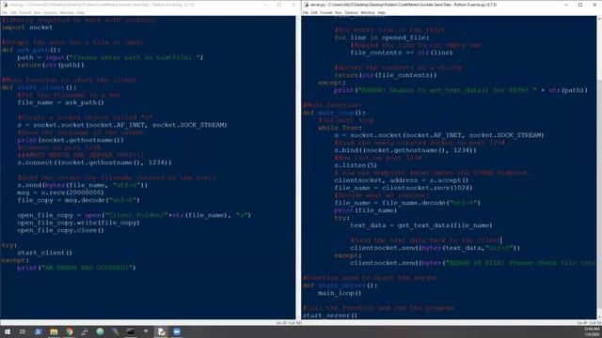This screenshot has width=602, height=338.
Task: Click 'for line in opened_file:' in server.py
Action: coord(382,38)
